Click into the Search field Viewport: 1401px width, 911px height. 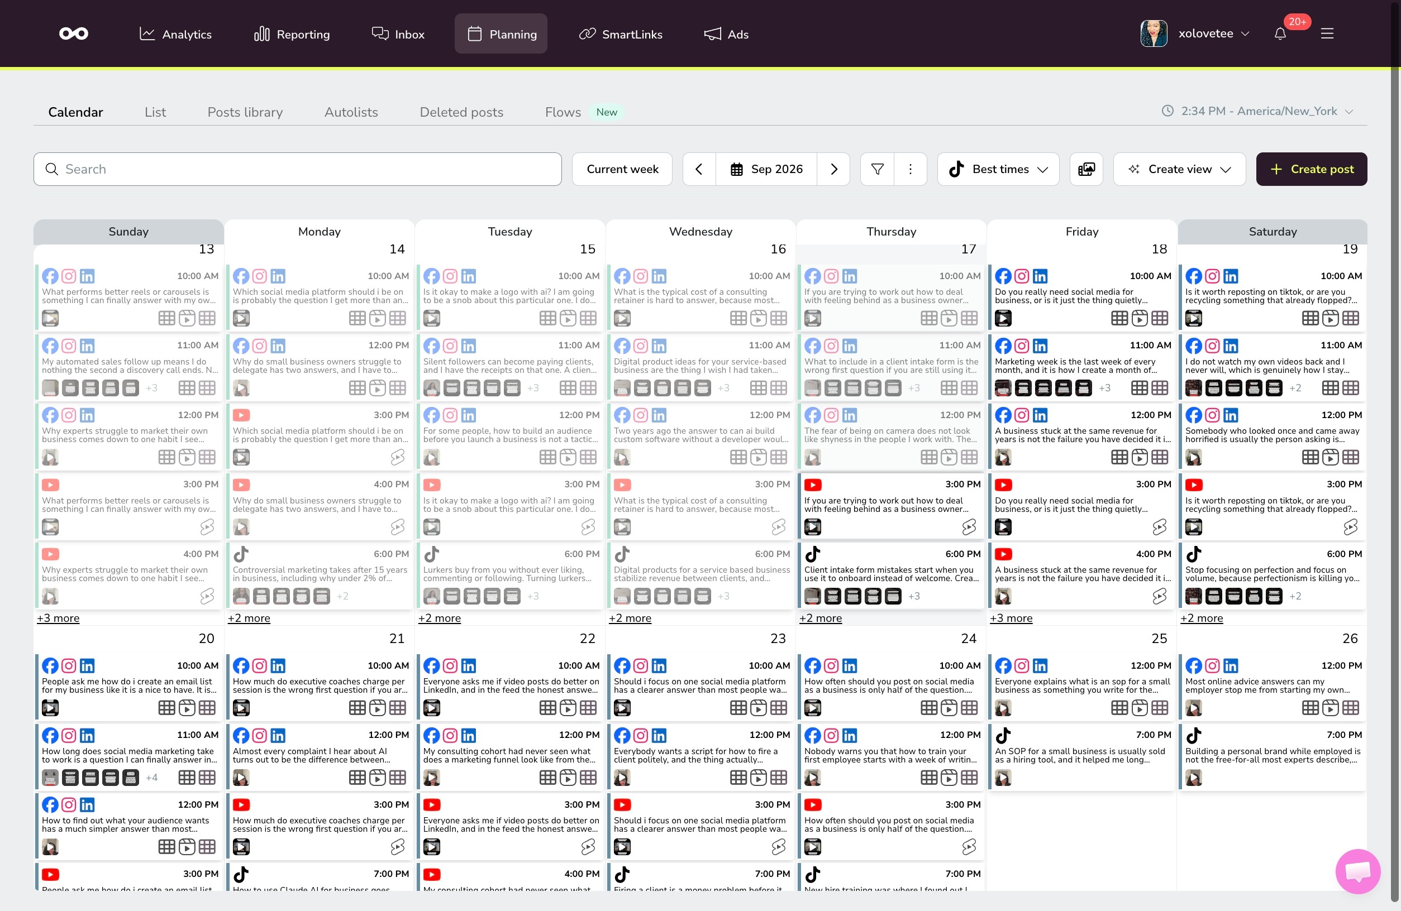(297, 169)
